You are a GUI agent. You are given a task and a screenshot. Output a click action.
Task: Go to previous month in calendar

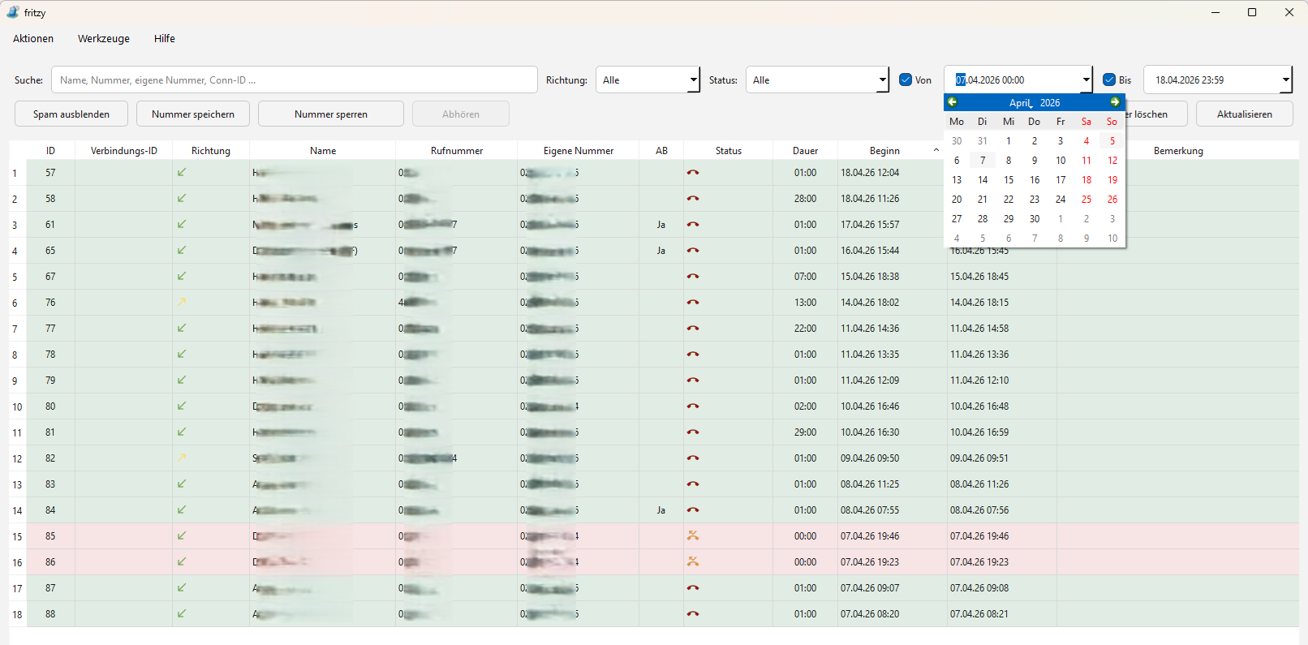point(953,102)
